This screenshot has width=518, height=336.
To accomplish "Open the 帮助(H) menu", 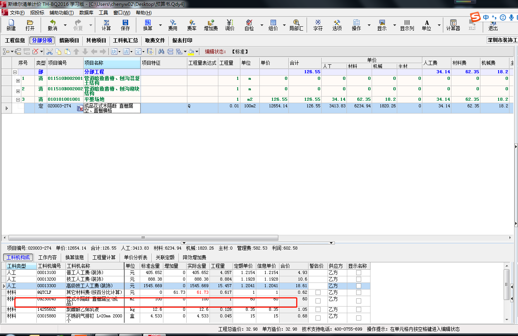I will tap(144, 13).
